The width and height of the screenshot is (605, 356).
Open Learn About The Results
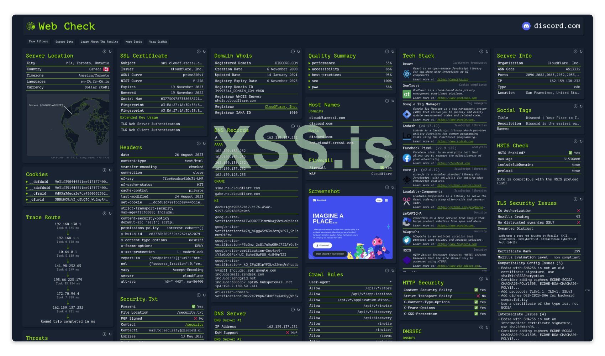pyautogui.click(x=99, y=42)
